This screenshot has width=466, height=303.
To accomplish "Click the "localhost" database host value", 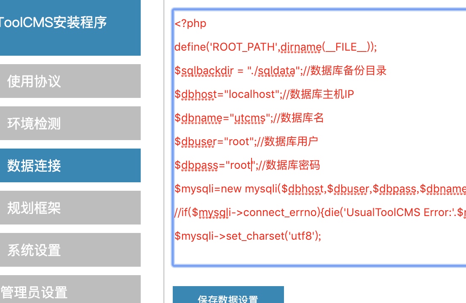I will coord(252,94).
